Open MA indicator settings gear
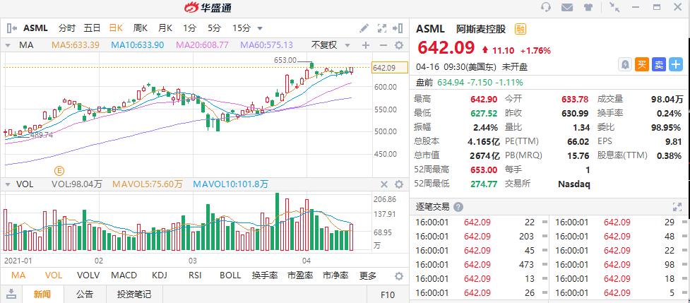Viewport: 690px width, 303px height. coord(398,45)
